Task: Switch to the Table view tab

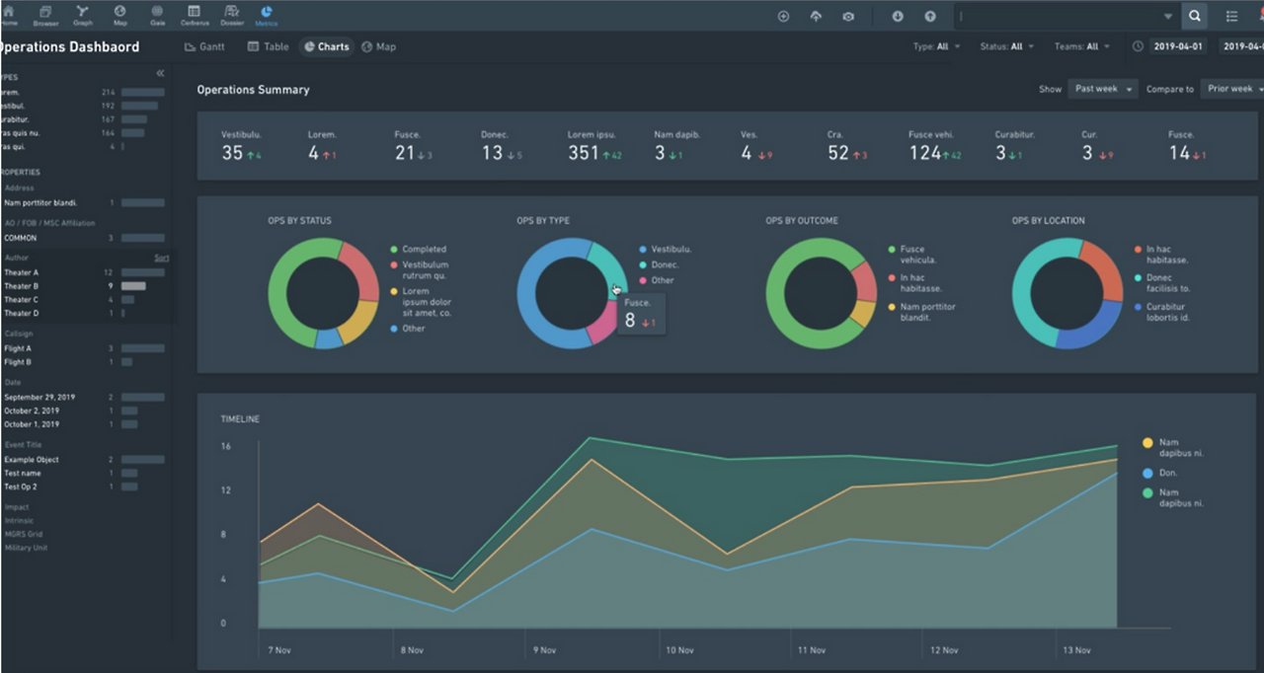Action: pos(269,46)
